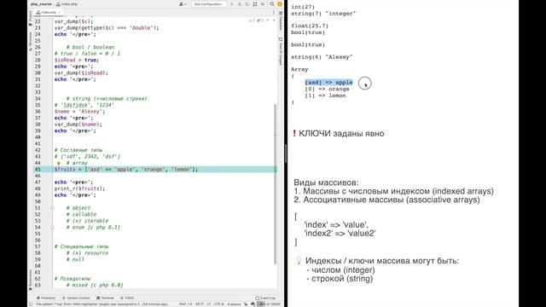Click the Debug bug icon in toolbar

pyautogui.click(x=240, y=4)
